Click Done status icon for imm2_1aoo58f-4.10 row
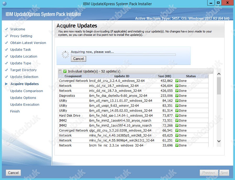 coord(177,125)
